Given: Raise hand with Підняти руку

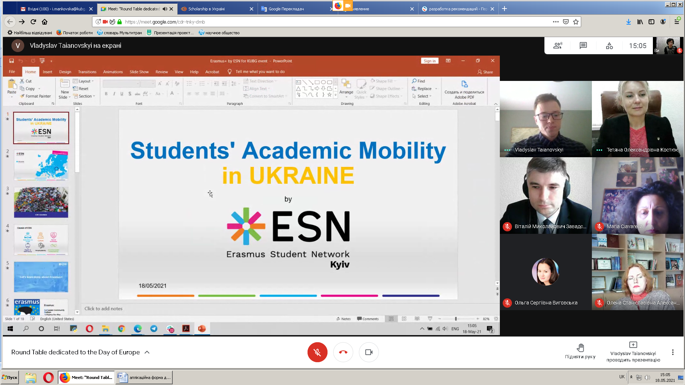Looking at the screenshot, I should pyautogui.click(x=580, y=351).
